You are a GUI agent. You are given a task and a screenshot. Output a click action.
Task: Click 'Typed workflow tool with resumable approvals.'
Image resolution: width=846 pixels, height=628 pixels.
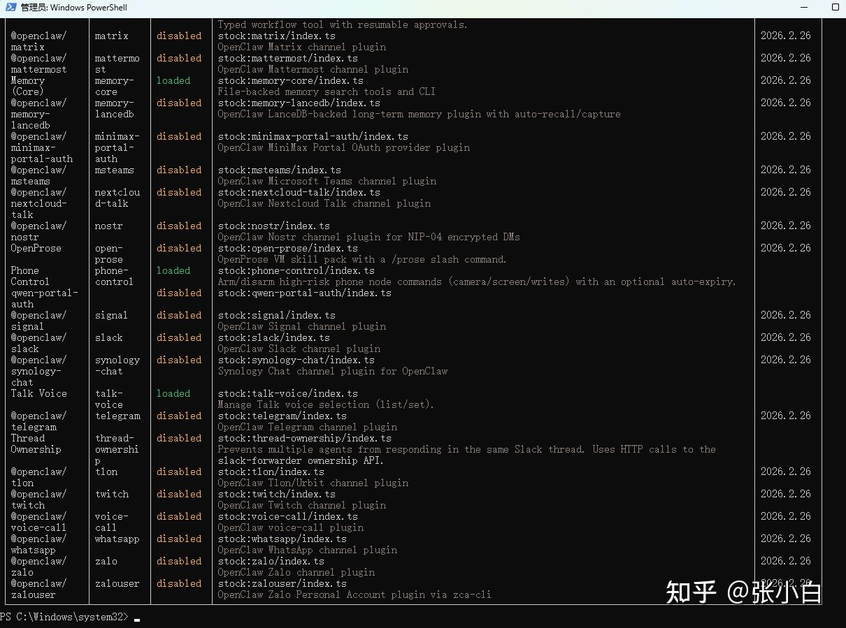click(343, 24)
